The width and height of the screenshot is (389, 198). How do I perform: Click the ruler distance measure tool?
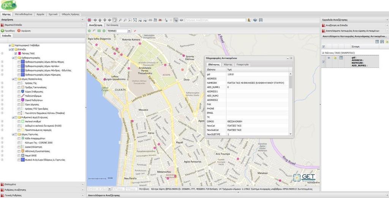point(150,20)
